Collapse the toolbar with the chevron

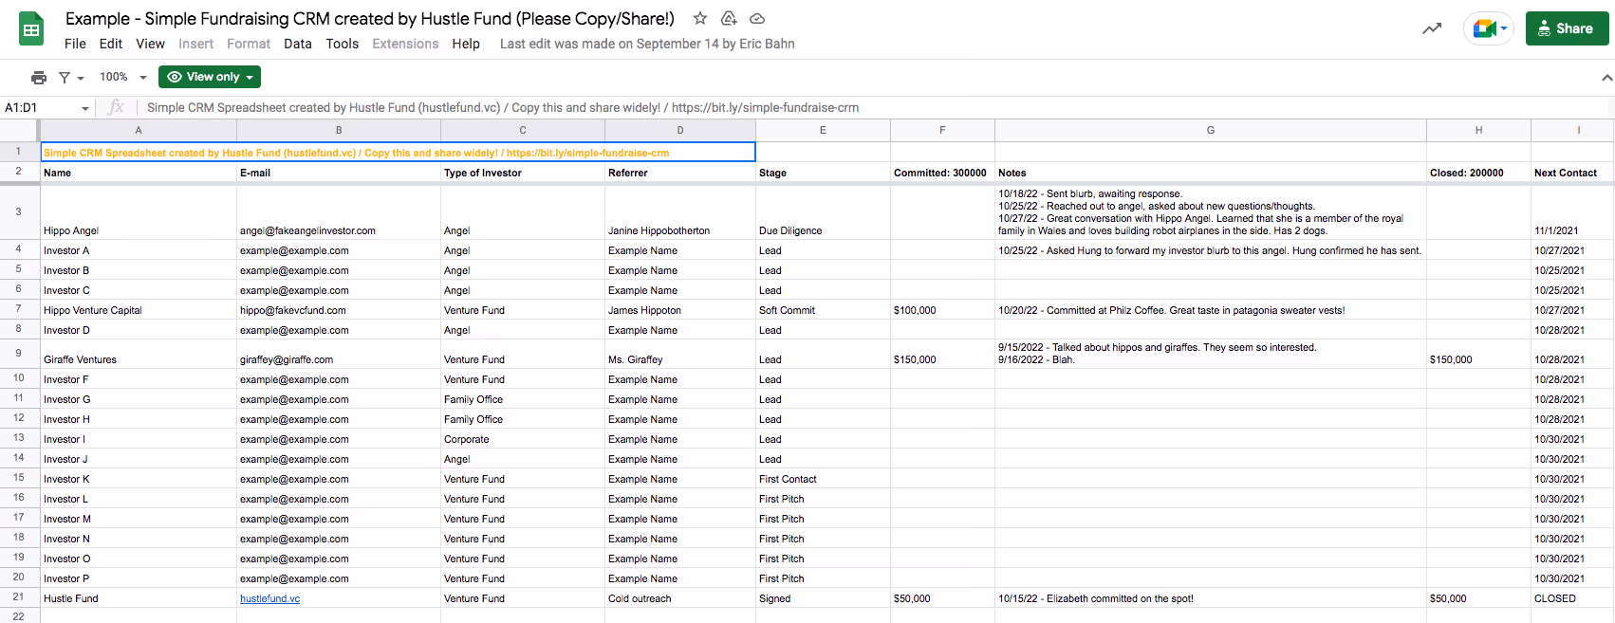tap(1606, 78)
